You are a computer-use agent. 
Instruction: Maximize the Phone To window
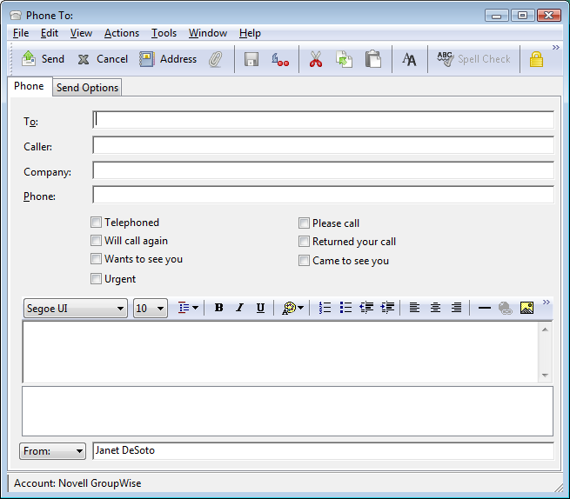(522, 16)
